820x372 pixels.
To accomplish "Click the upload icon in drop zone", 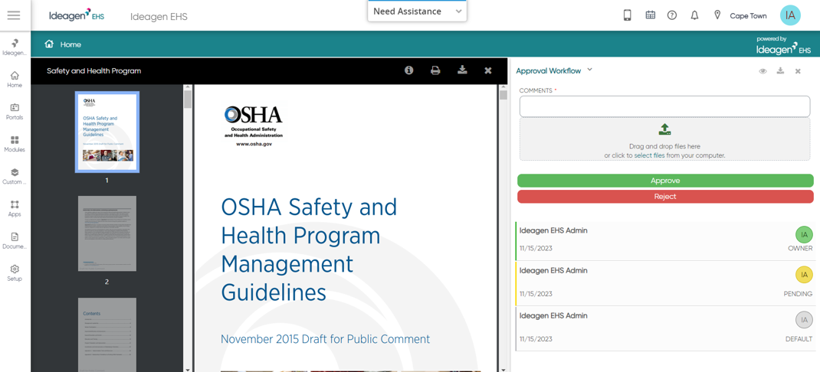I will tap(664, 129).
